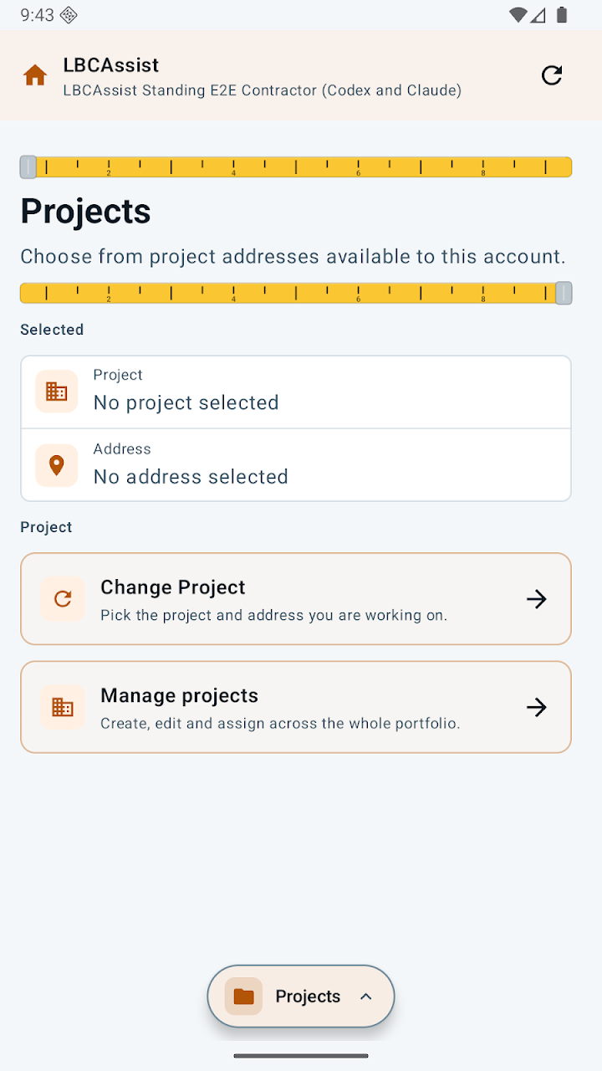
Task: Open Manage projects
Action: pyautogui.click(x=296, y=707)
